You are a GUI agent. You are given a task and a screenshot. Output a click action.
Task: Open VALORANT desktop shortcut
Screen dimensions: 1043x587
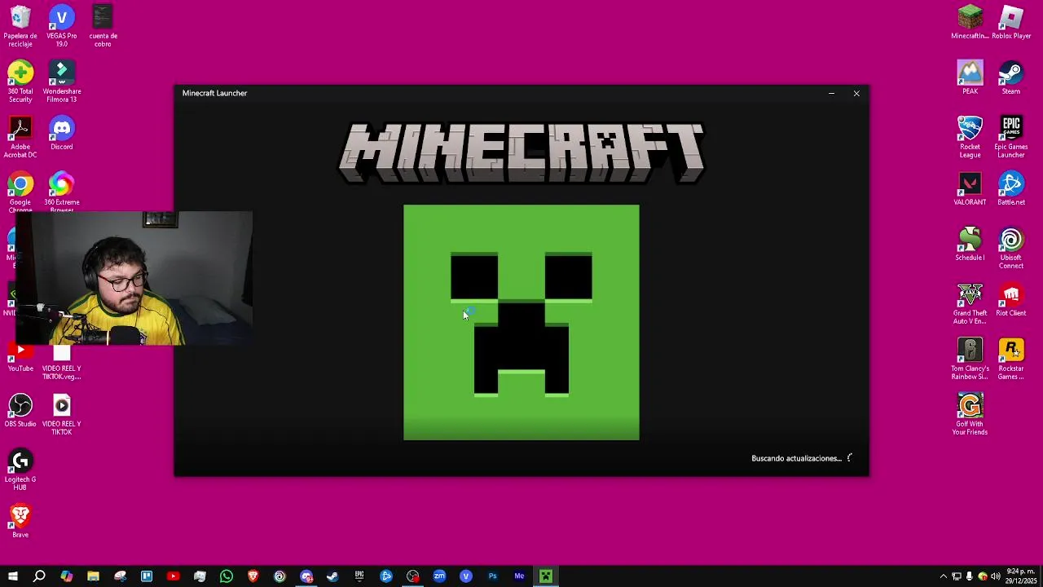pos(970,188)
